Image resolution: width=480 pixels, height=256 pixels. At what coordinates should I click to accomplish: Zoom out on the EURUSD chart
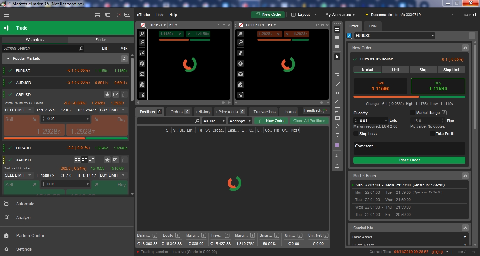coord(142,43)
